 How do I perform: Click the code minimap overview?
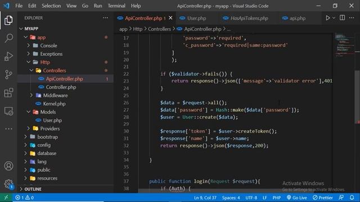click(x=344, y=45)
